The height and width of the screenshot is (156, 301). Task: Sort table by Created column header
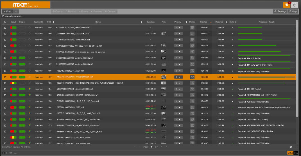(x=204, y=22)
